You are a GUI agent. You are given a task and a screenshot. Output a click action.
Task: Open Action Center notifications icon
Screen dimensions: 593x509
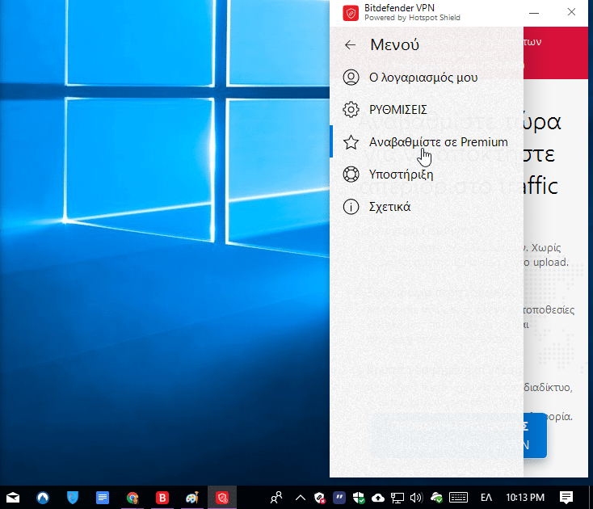[566, 498]
